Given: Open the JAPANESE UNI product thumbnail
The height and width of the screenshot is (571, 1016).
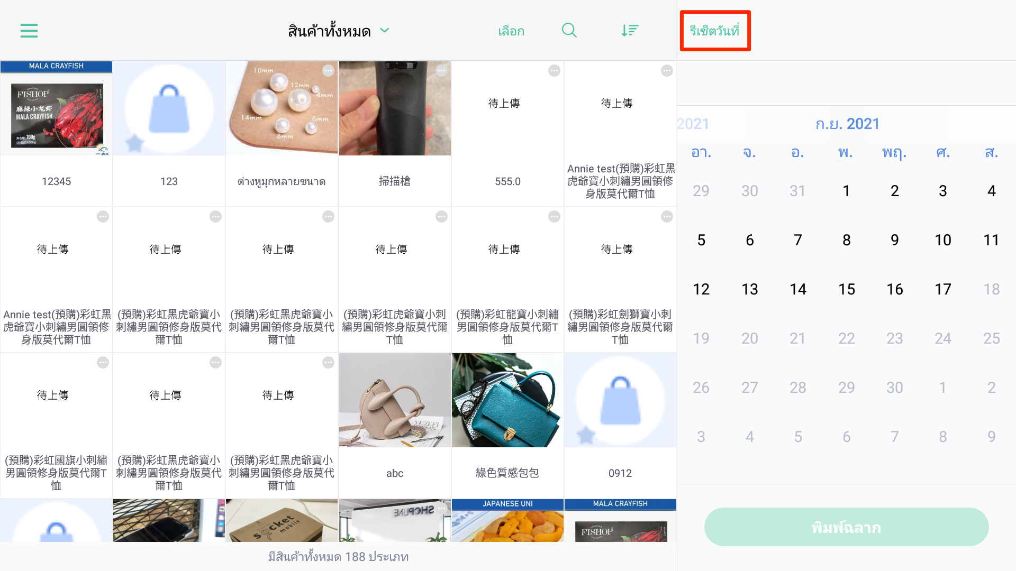Looking at the screenshot, I should coord(507,520).
